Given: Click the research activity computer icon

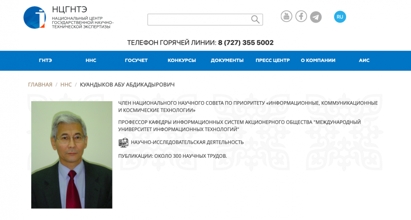Looking at the screenshot, I should coord(123,143).
